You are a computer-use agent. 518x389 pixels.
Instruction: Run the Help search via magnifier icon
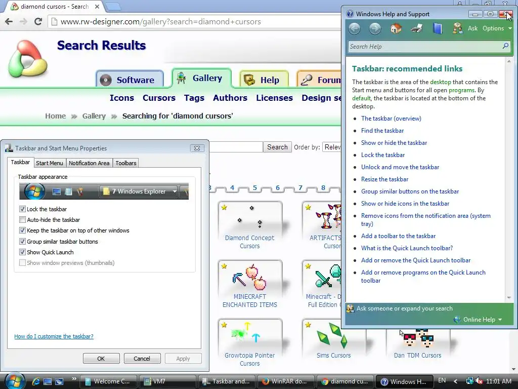[505, 46]
